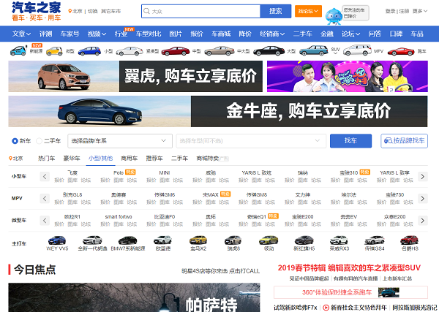439x312 pixels.
Task: Select the yellow 微型 car icon
Action: tap(54, 51)
